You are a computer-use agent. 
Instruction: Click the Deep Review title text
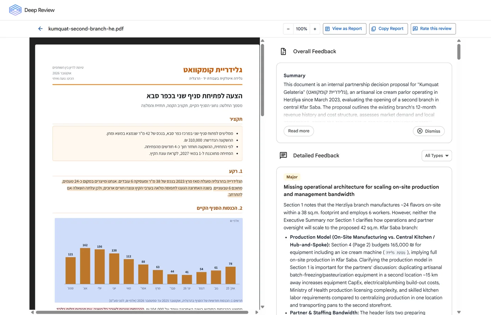point(39,10)
